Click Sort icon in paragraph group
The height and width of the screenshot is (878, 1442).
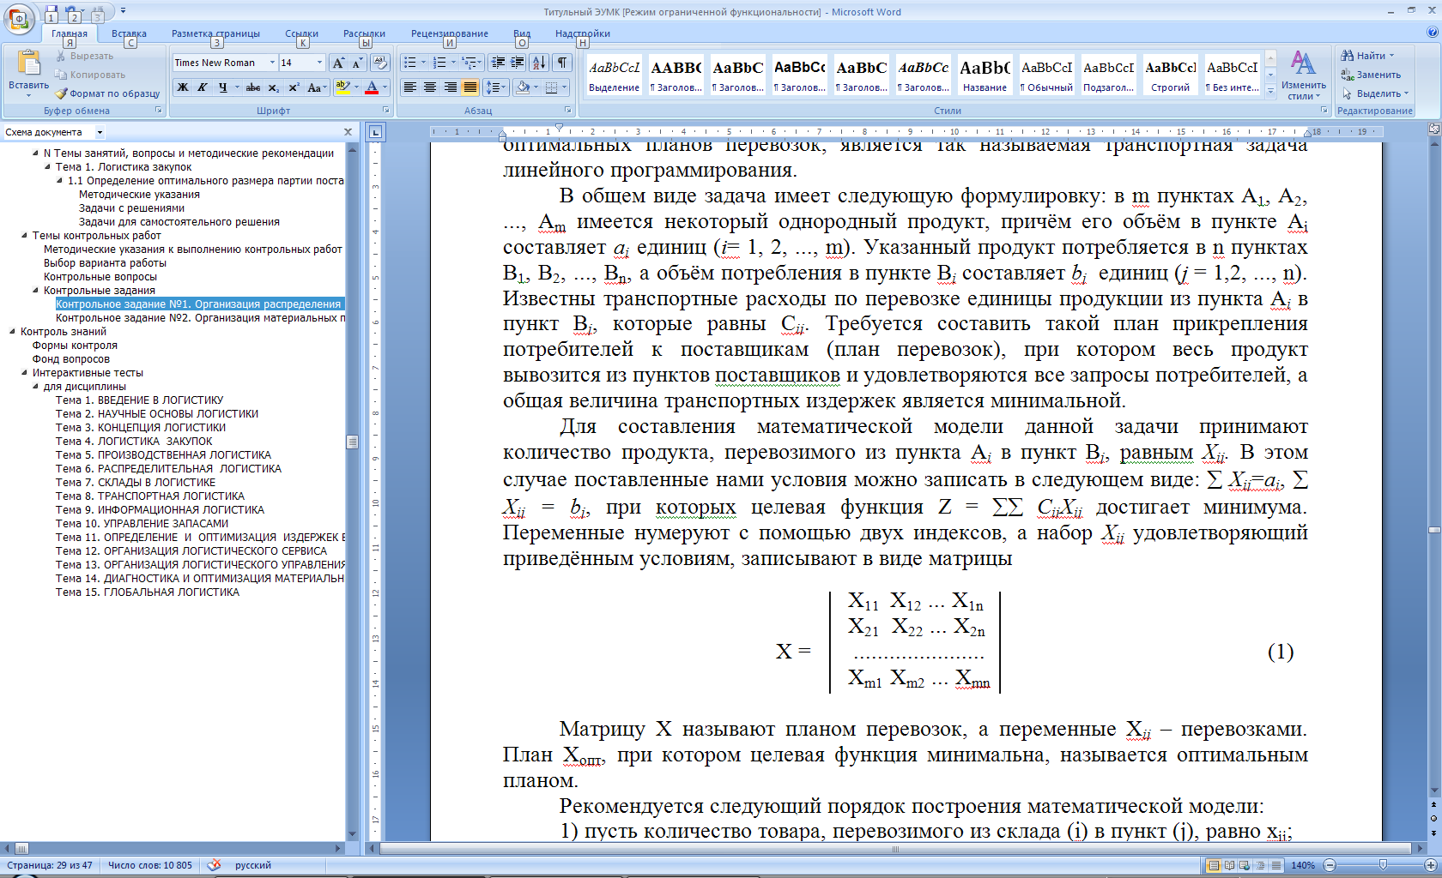click(x=539, y=63)
